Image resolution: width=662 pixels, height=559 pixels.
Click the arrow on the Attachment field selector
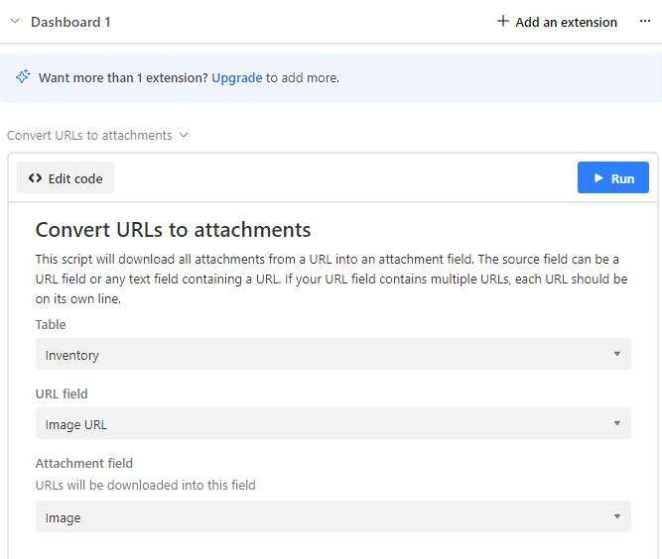coord(616,517)
